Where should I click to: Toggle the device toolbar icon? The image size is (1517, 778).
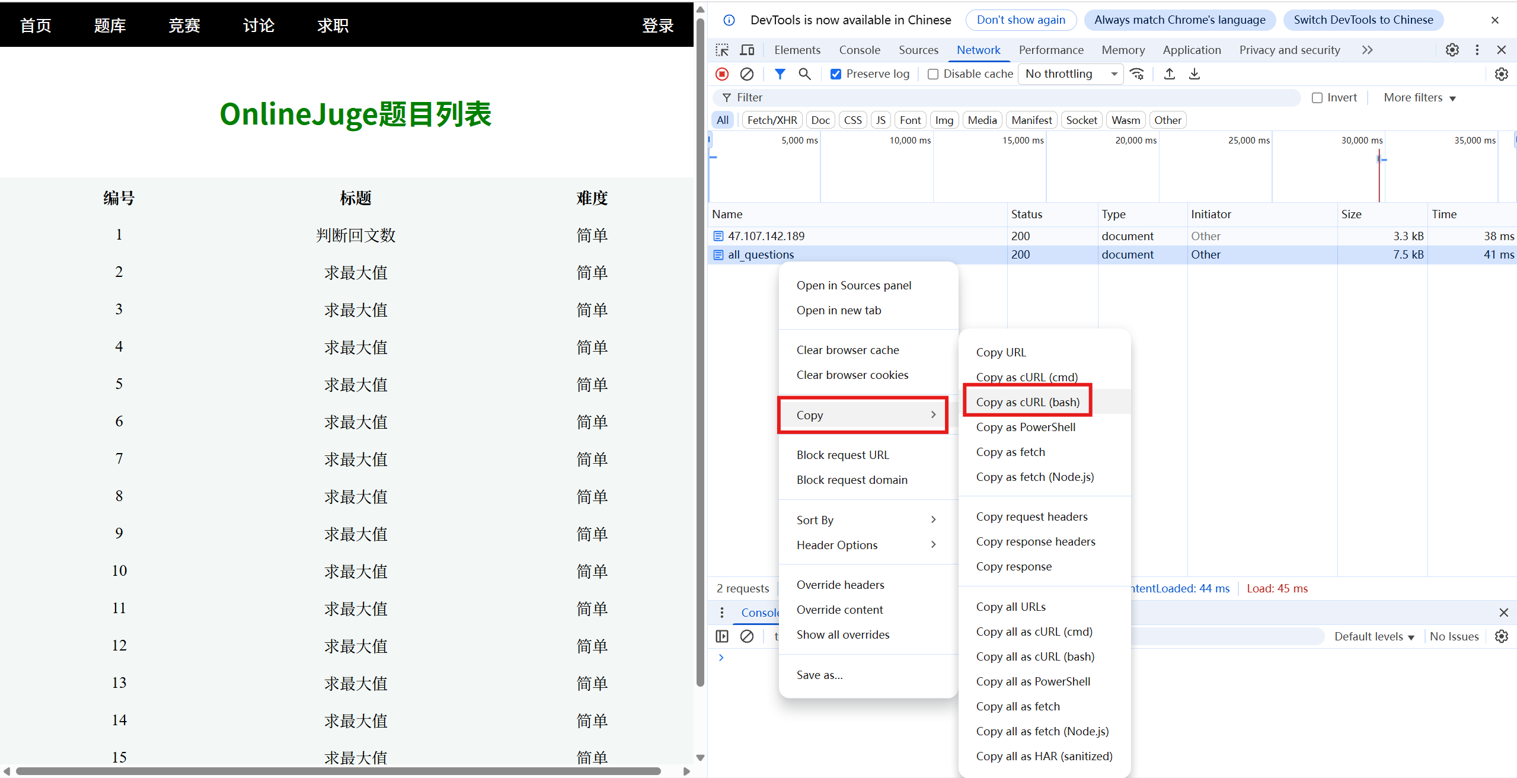click(748, 50)
